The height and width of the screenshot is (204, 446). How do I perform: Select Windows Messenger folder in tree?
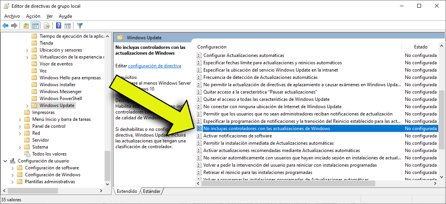pyautogui.click(x=61, y=92)
